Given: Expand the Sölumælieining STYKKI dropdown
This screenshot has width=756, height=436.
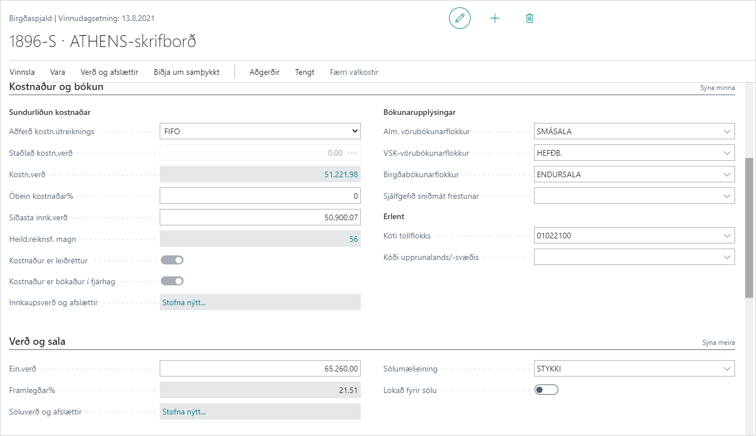Looking at the screenshot, I should [727, 369].
